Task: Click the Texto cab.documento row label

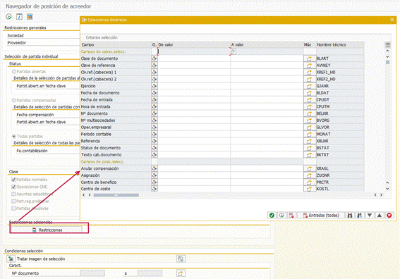Action: (102, 155)
